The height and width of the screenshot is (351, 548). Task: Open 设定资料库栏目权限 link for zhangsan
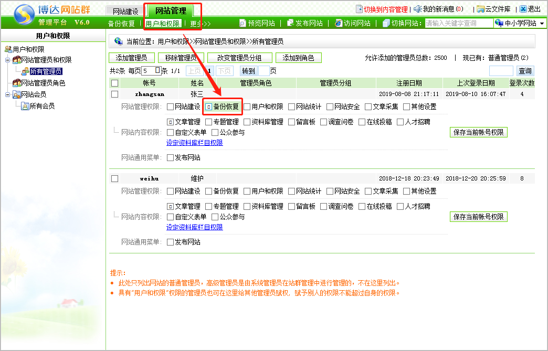[x=194, y=143]
